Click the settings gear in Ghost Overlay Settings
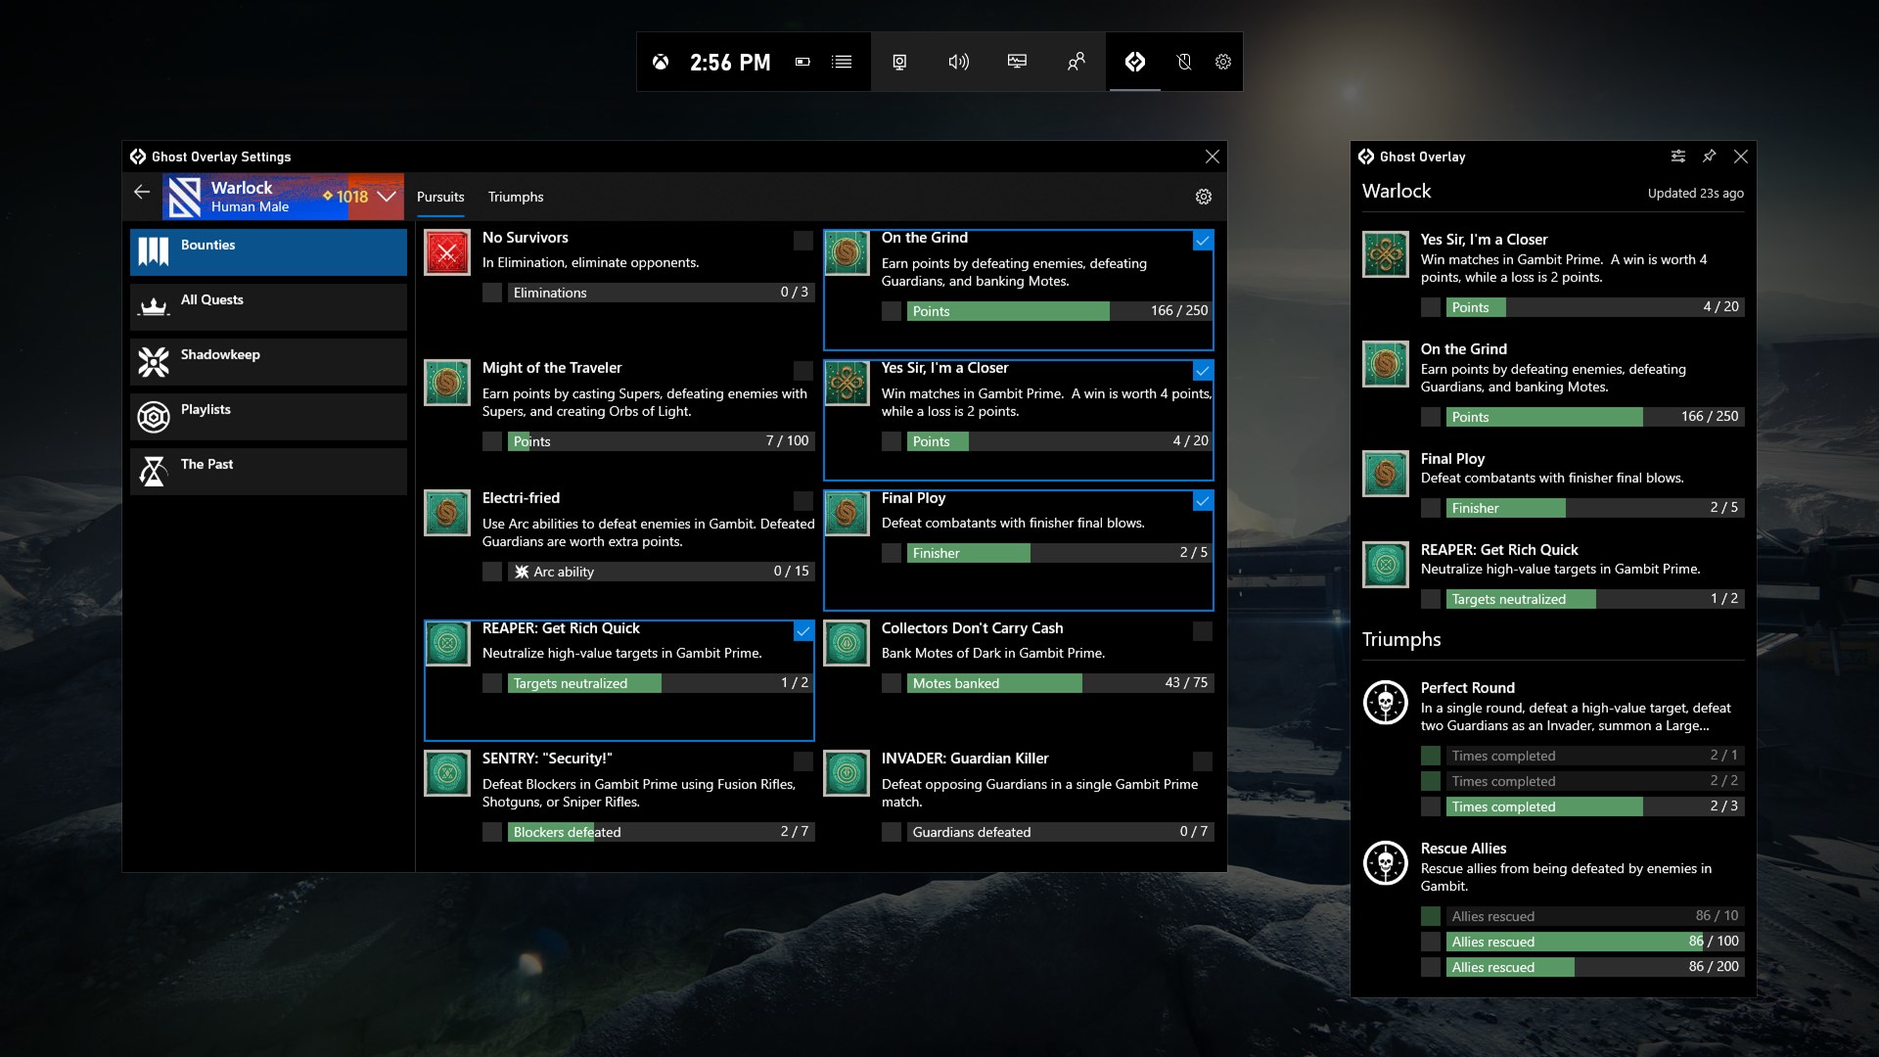Screen dimensions: 1879x1057 (1203, 197)
